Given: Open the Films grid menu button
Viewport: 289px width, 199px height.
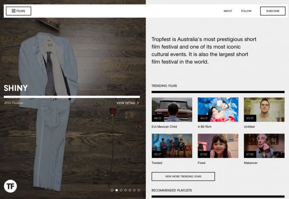Looking at the screenshot, I should click(x=18, y=11).
